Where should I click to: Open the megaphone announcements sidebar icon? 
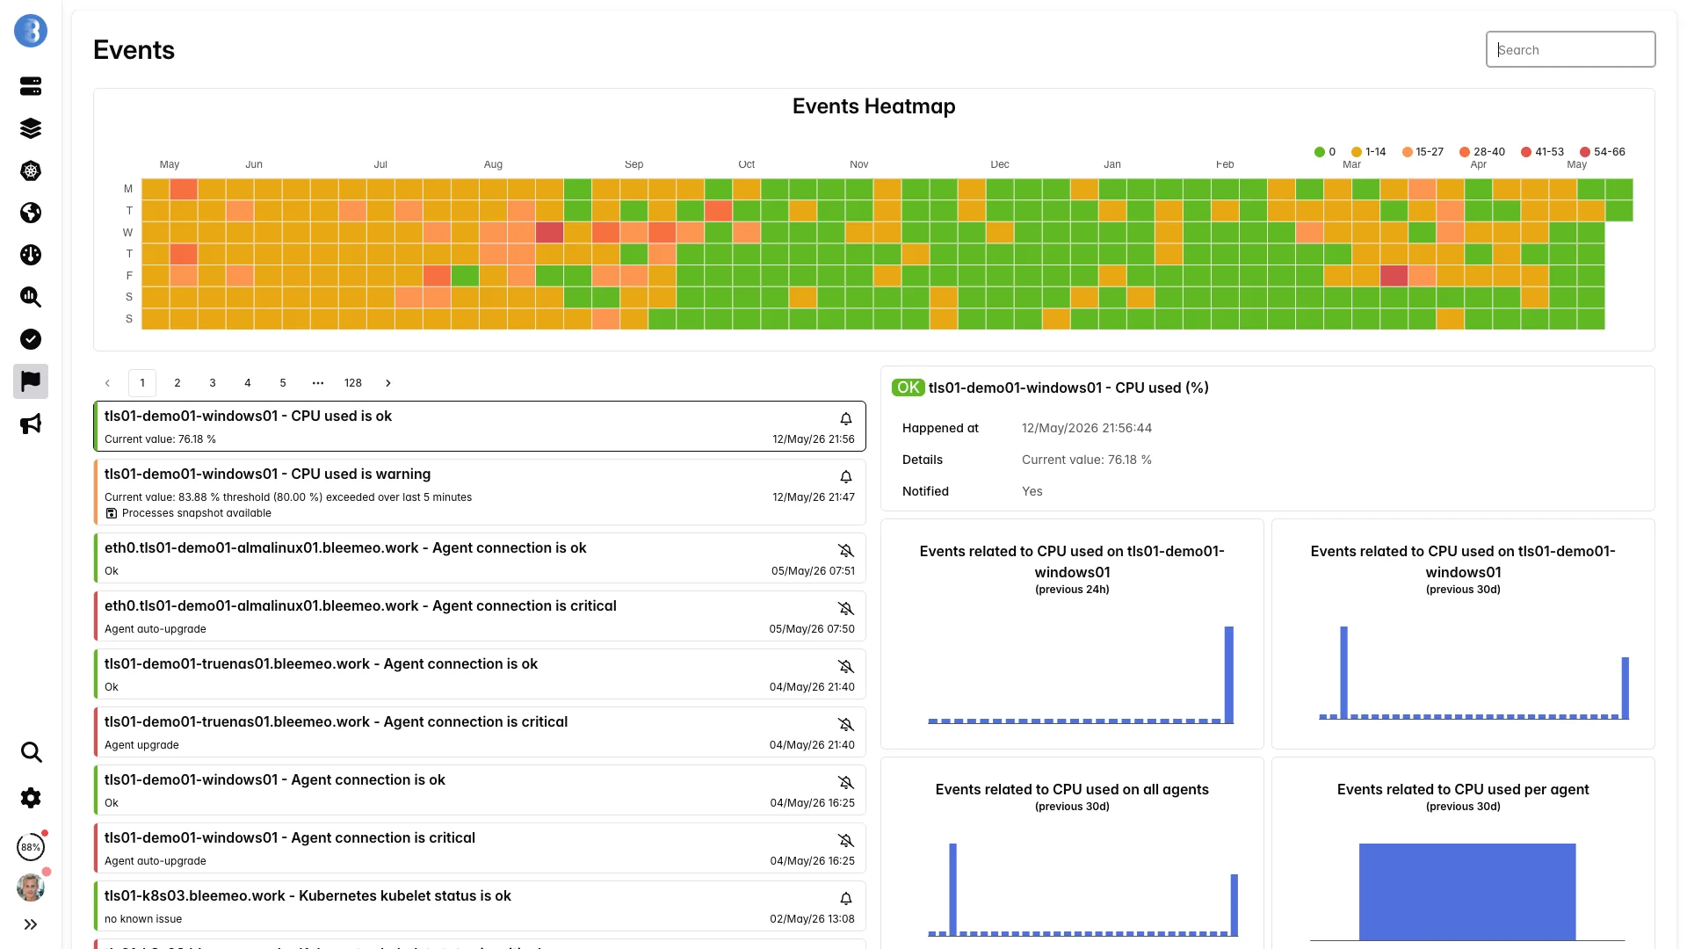(31, 424)
